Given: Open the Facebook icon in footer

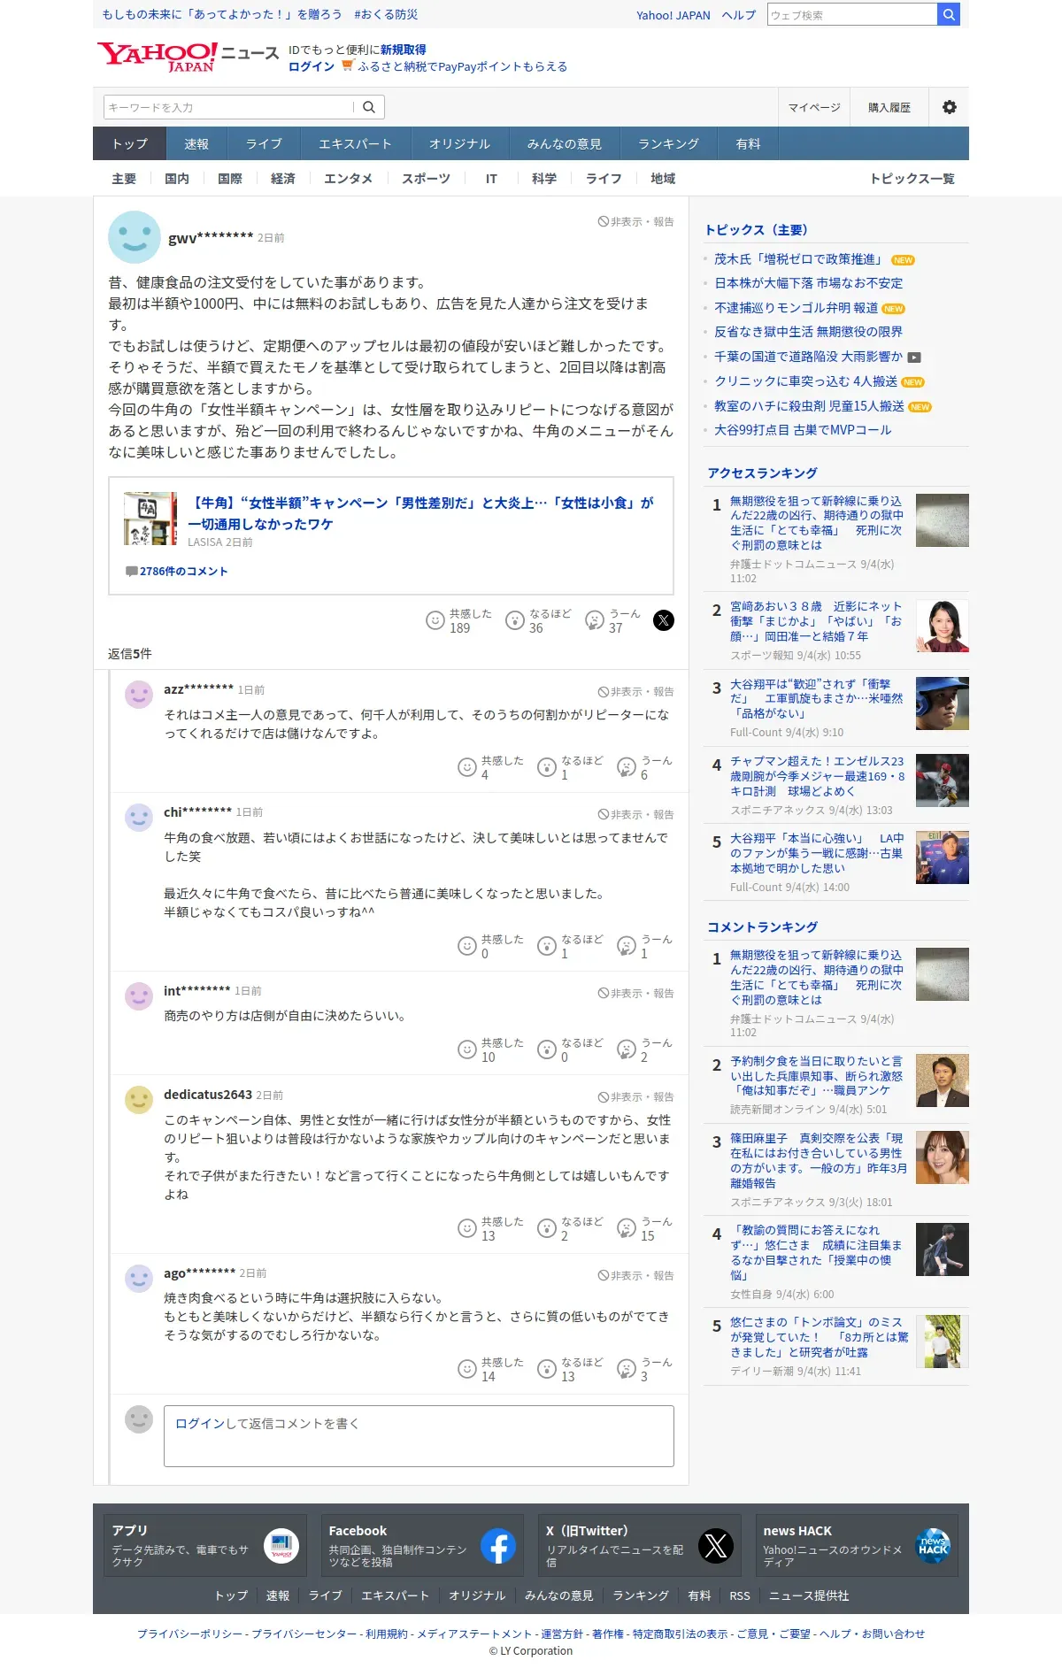Looking at the screenshot, I should [498, 1546].
